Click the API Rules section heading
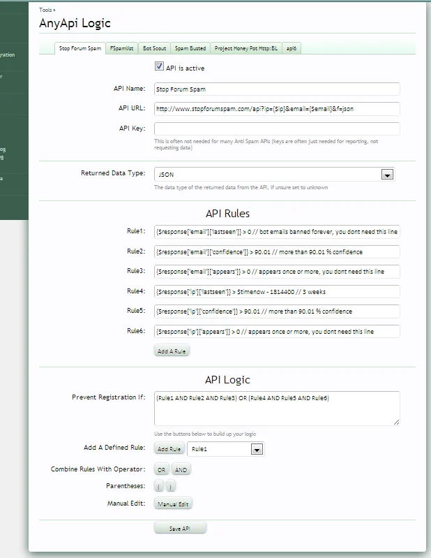The image size is (431, 558). tap(228, 214)
